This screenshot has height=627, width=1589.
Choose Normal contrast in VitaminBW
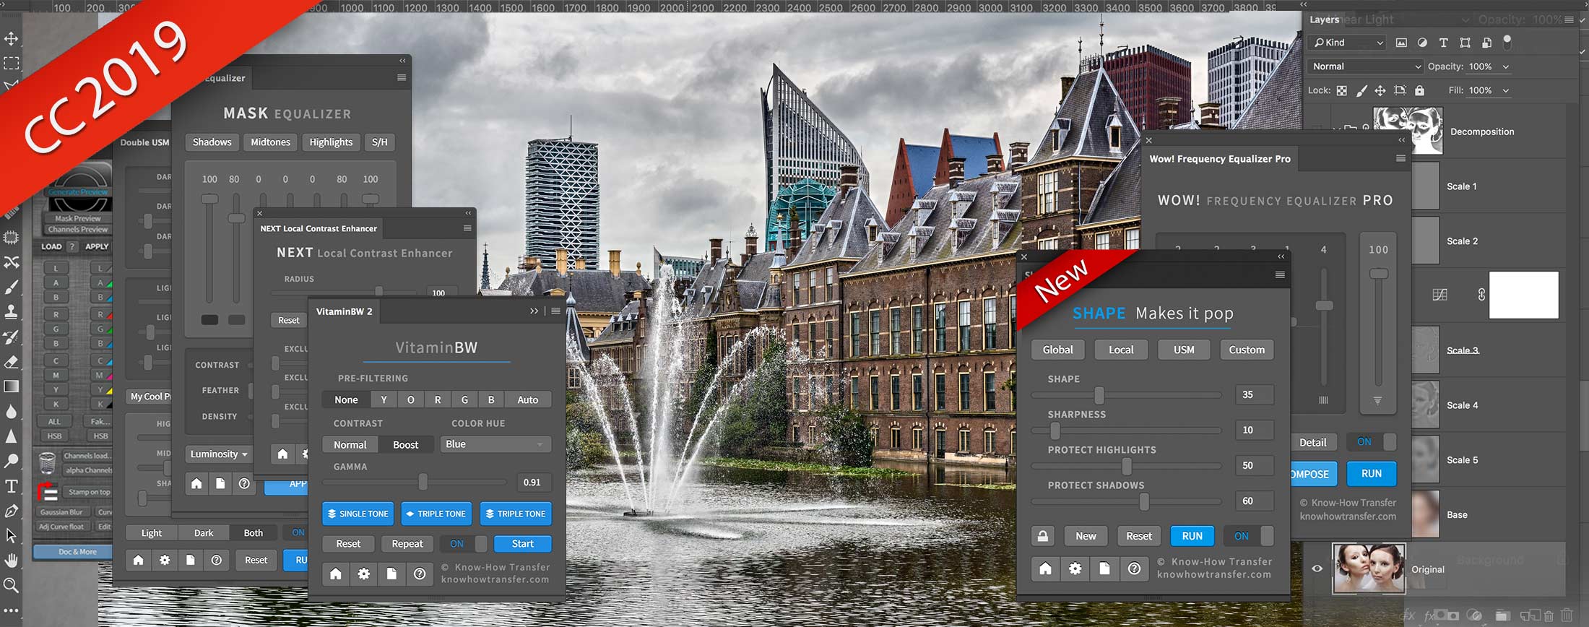click(x=350, y=445)
